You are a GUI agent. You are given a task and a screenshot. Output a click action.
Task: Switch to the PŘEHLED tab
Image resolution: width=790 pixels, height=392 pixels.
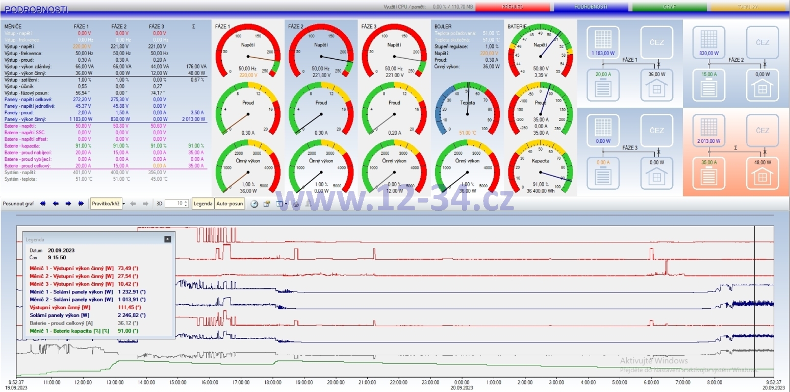coord(513,7)
